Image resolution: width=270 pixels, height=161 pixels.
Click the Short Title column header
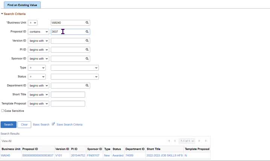[153, 149]
